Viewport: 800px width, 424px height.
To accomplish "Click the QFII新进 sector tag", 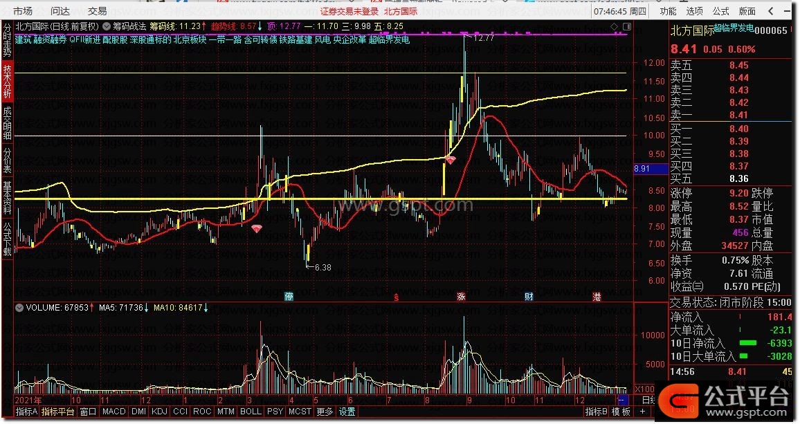I will coord(84,39).
